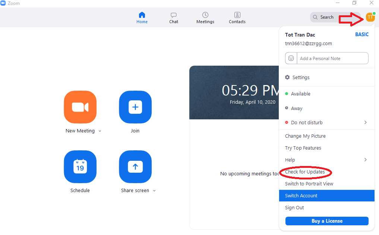Click the Share screen arrow icon
This screenshot has height=235, width=379.
point(135,167)
